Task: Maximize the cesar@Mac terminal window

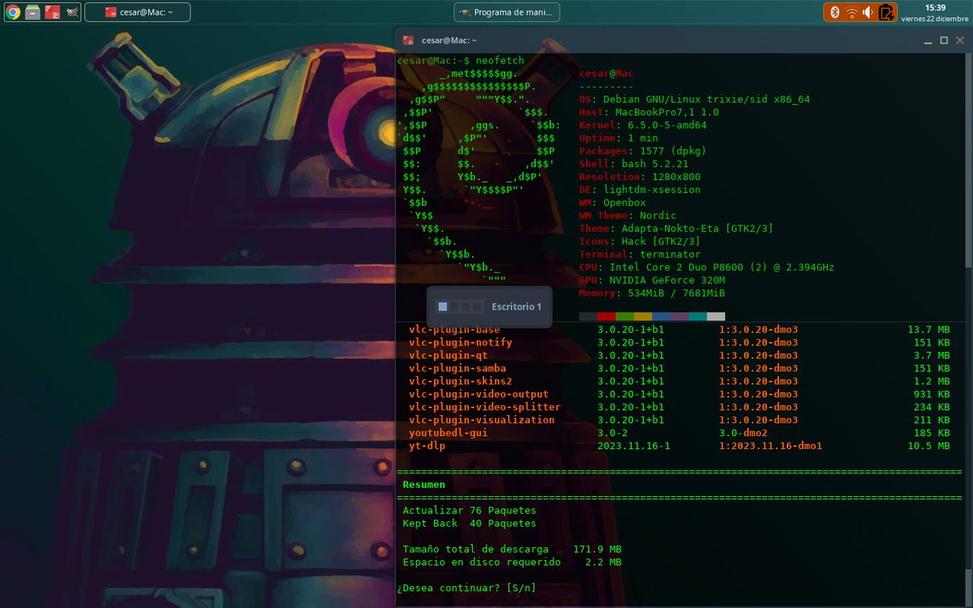Action: [x=944, y=40]
